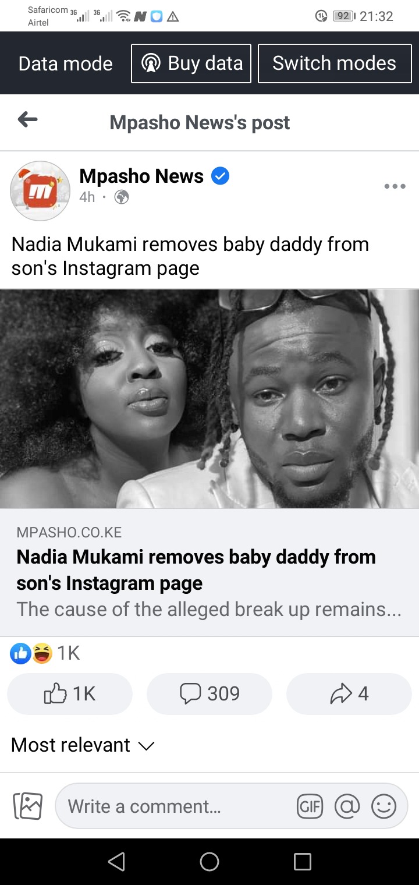Tap the @ mention icon
Image resolution: width=419 pixels, height=885 pixels.
point(347,806)
